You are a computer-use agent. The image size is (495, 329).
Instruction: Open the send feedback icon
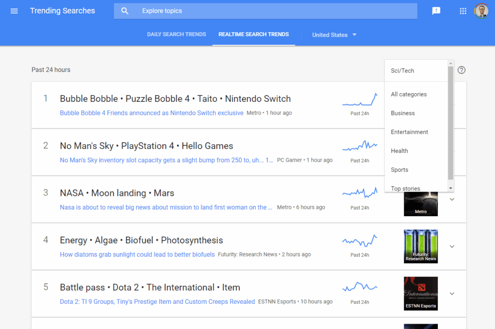(436, 11)
